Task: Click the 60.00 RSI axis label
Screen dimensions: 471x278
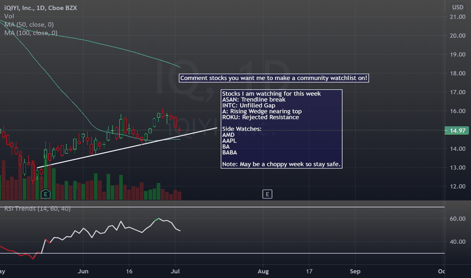Action: pyautogui.click(x=457, y=219)
